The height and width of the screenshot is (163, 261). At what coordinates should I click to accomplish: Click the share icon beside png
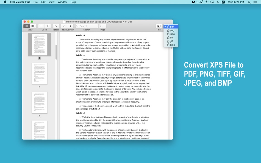point(168,30)
